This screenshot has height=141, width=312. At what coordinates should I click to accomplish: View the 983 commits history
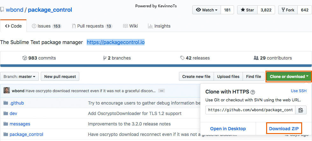(39, 58)
